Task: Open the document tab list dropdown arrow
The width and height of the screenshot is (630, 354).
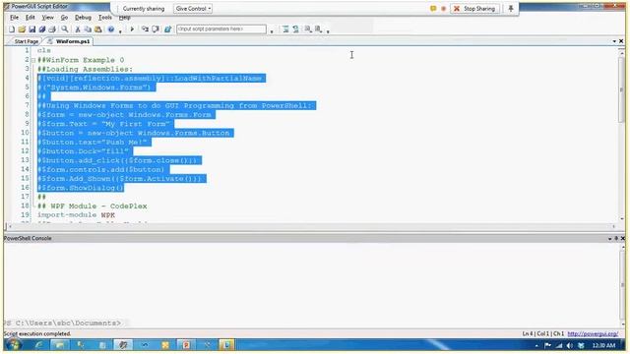Action: pos(614,41)
